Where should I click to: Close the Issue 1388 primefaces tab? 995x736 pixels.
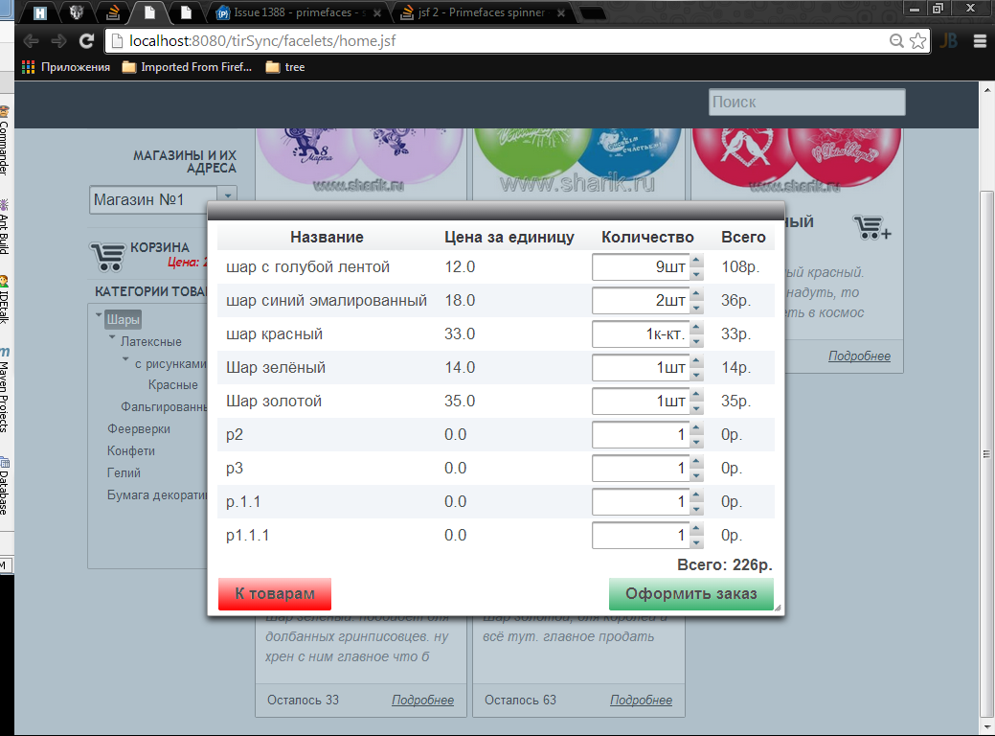[377, 12]
